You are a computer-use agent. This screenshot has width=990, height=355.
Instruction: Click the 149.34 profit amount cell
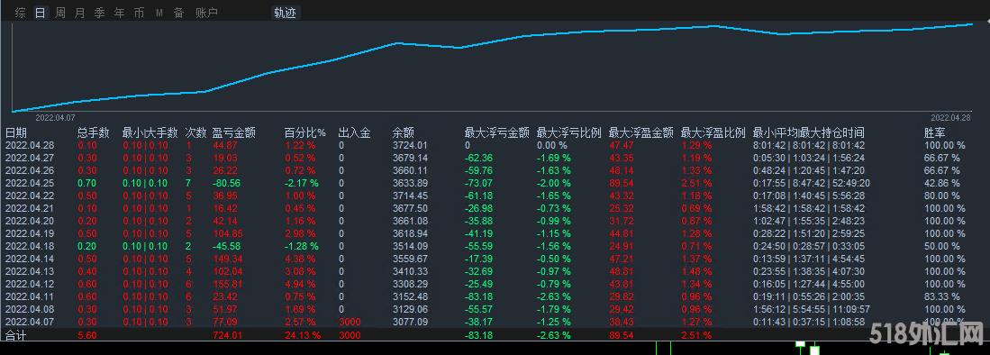click(228, 259)
